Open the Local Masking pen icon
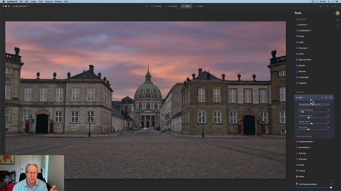341x191 pixels. [x=337, y=20]
